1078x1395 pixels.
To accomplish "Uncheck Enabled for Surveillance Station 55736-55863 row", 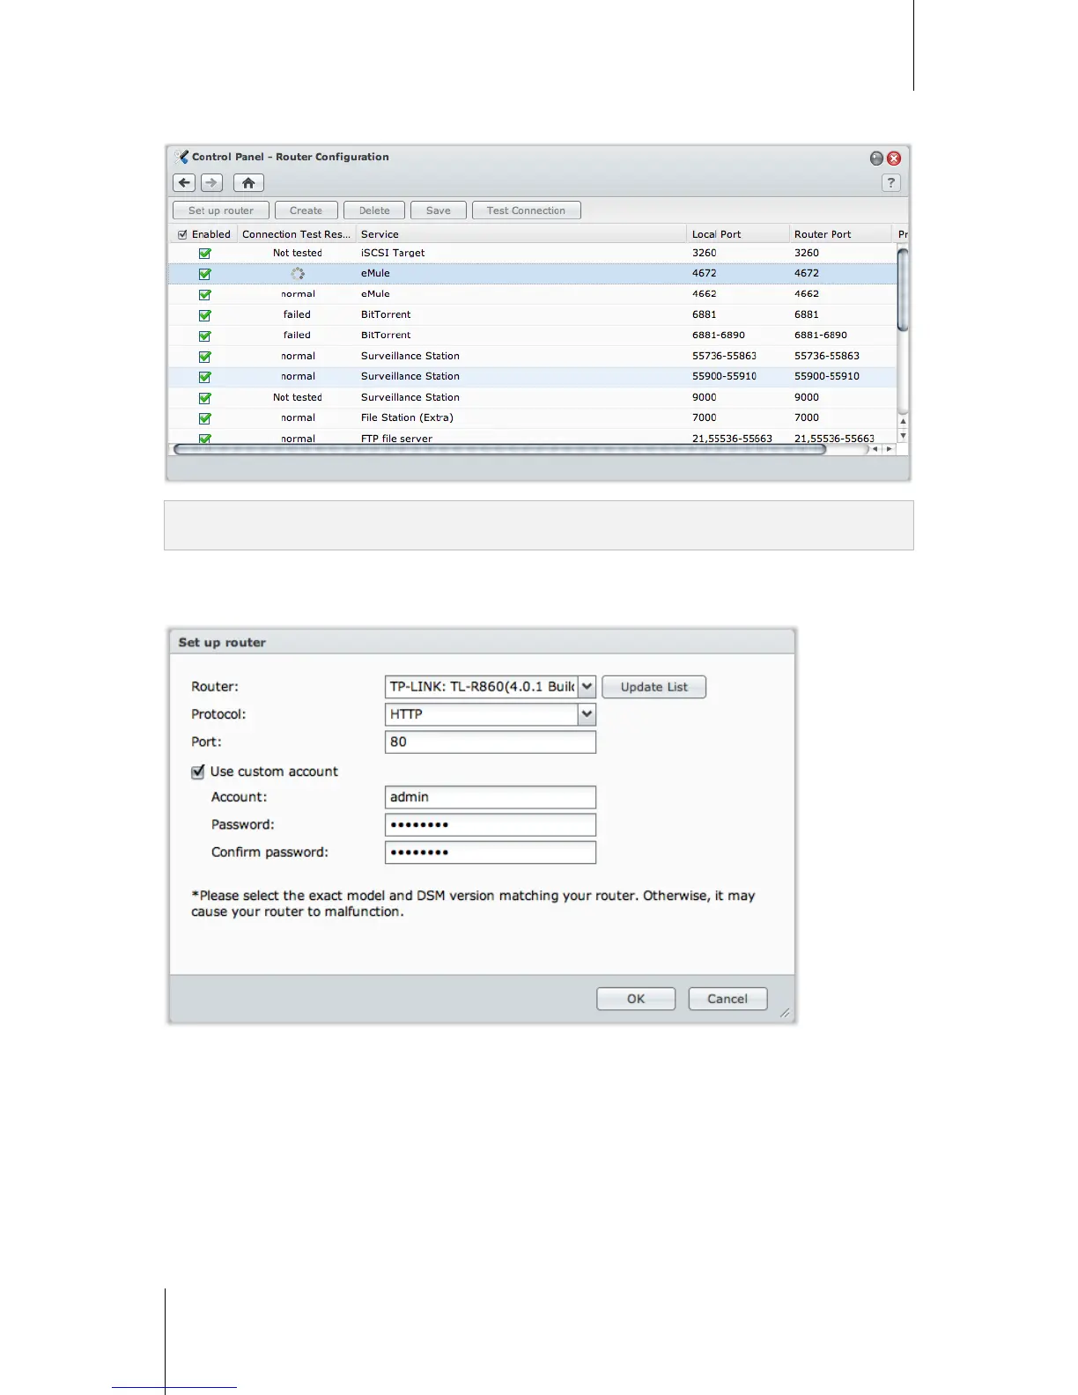I will tap(205, 357).
